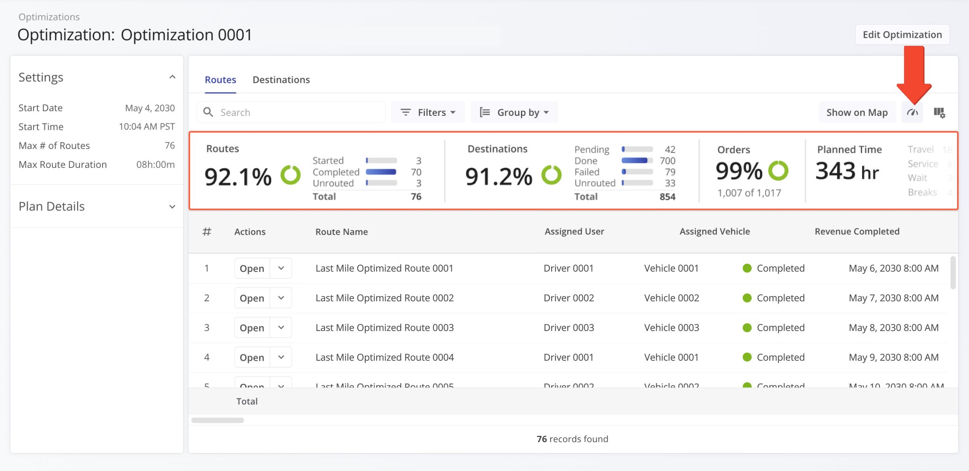
Task: Click the Destinations percentage ring icon
Action: coord(551,175)
